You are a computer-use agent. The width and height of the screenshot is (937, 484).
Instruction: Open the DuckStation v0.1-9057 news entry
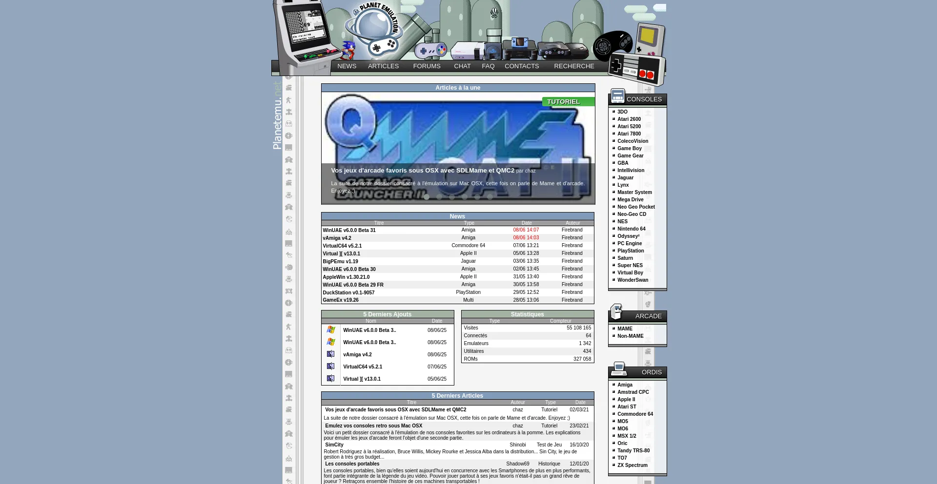[348, 292]
